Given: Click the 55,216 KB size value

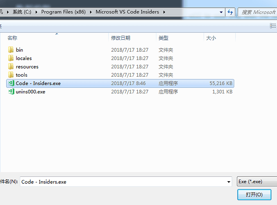Looking at the screenshot, I should [x=221, y=83].
